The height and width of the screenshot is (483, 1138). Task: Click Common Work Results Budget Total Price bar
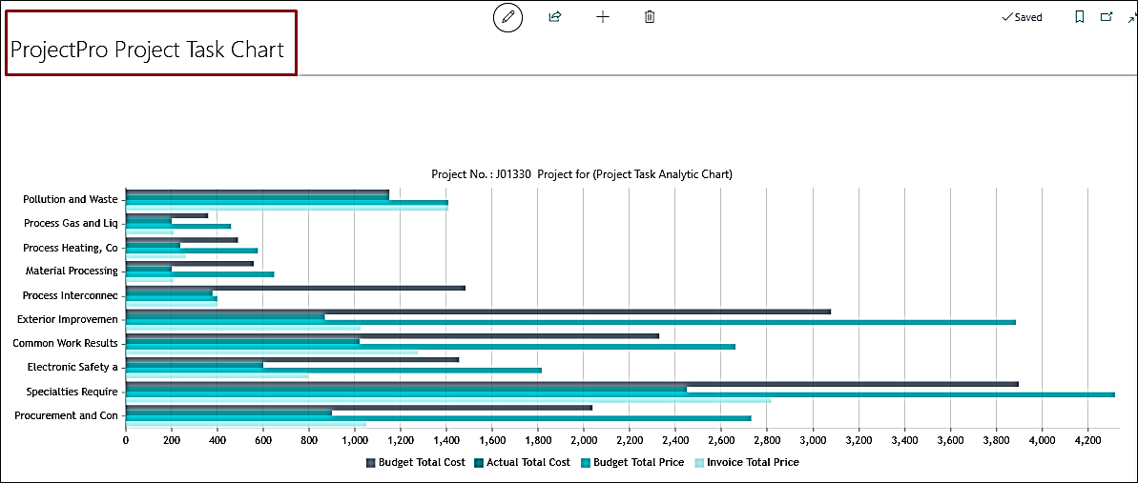430,347
